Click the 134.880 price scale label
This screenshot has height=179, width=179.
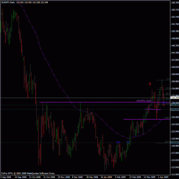175,88
